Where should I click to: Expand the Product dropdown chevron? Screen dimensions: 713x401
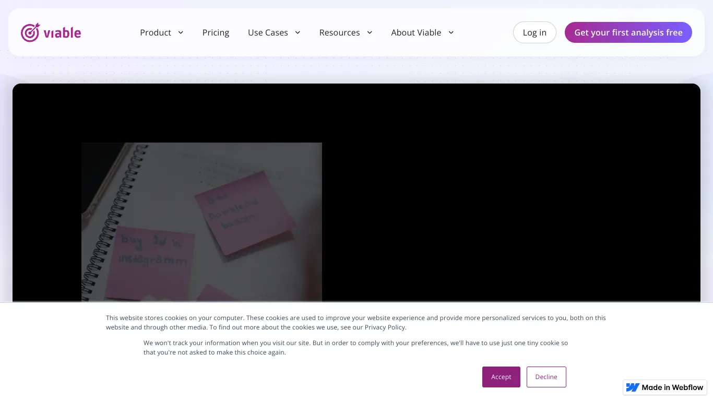pos(181,32)
